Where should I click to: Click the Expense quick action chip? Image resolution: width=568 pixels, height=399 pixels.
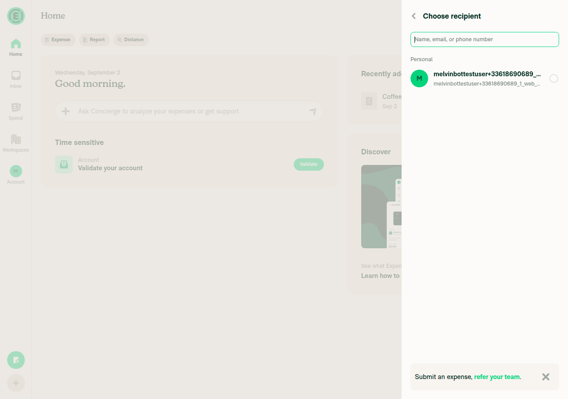click(x=58, y=39)
